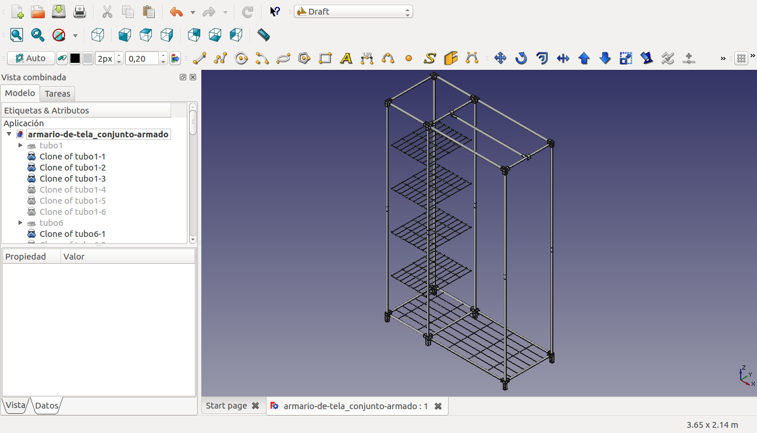Switch to the Start page tab

[226, 406]
